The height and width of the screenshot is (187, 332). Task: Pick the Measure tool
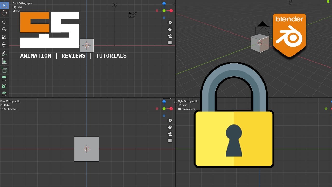[4, 61]
